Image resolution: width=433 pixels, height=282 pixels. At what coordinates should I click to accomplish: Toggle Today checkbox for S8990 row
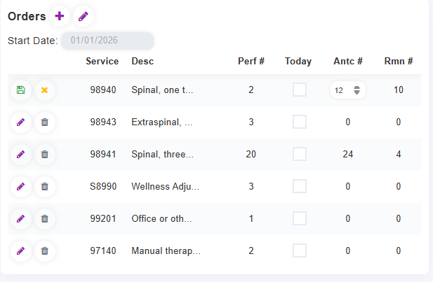pos(300,186)
